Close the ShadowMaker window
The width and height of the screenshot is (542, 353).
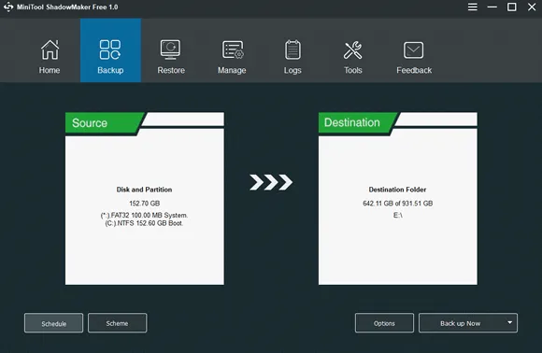532,7
